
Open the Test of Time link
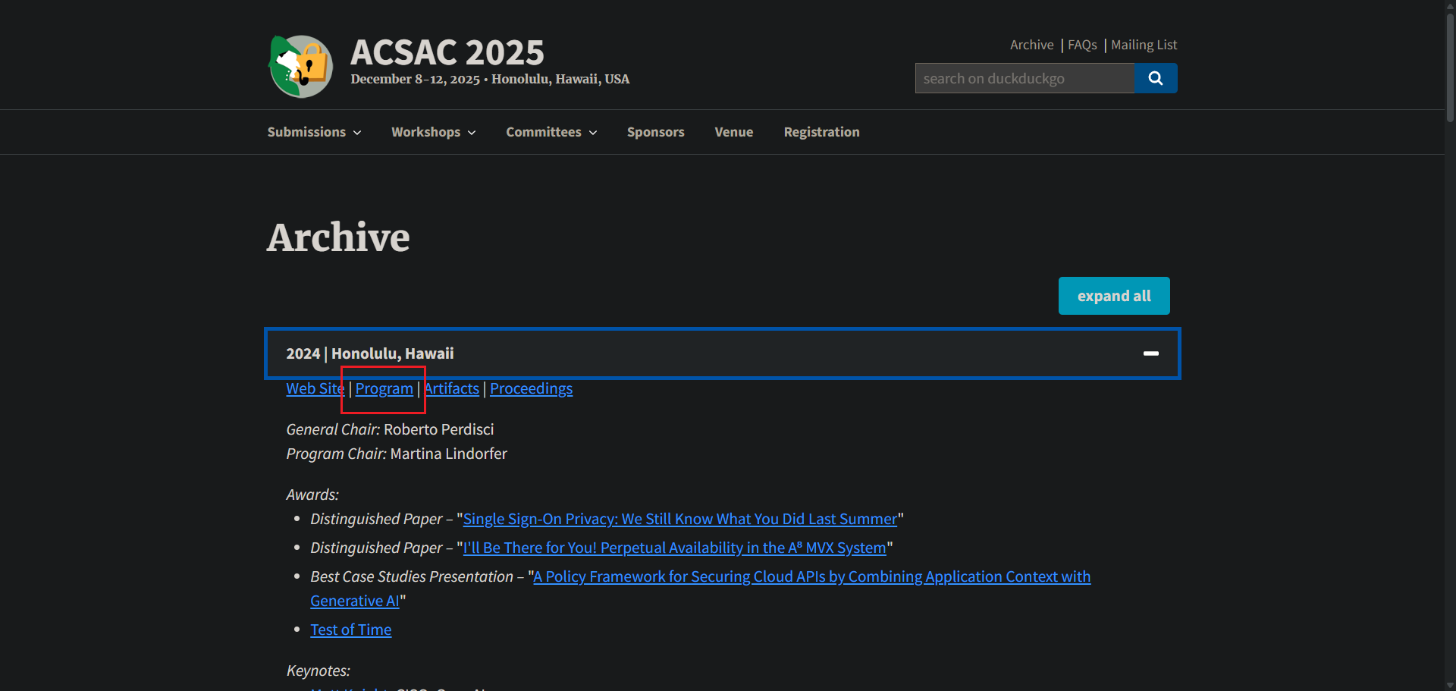pos(351,630)
